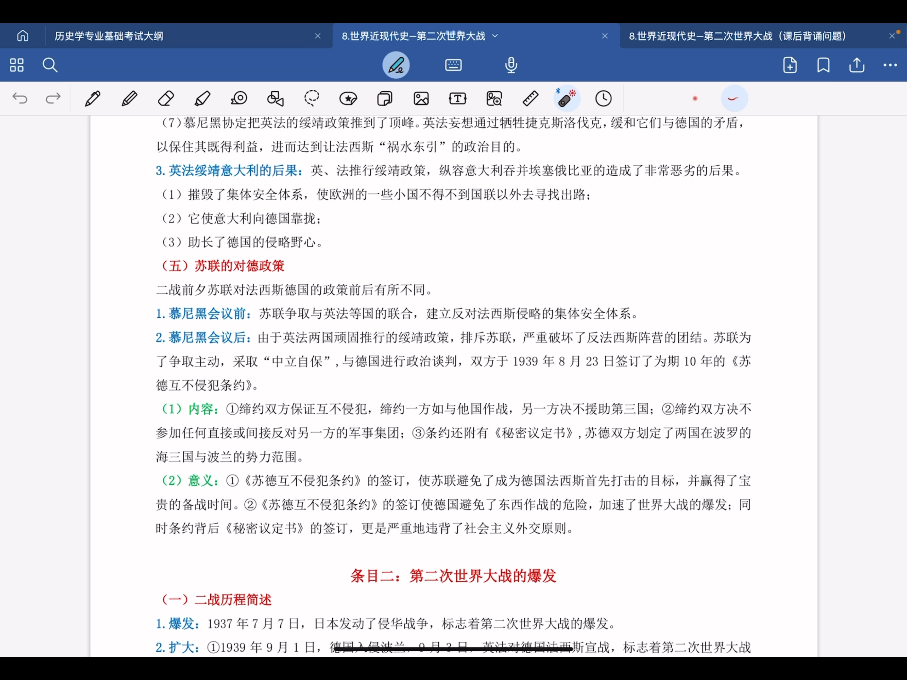Screen dimensions: 907x680
Task: Tap the blue label 1. 慕尼黑会议前：
Action: coord(203,314)
